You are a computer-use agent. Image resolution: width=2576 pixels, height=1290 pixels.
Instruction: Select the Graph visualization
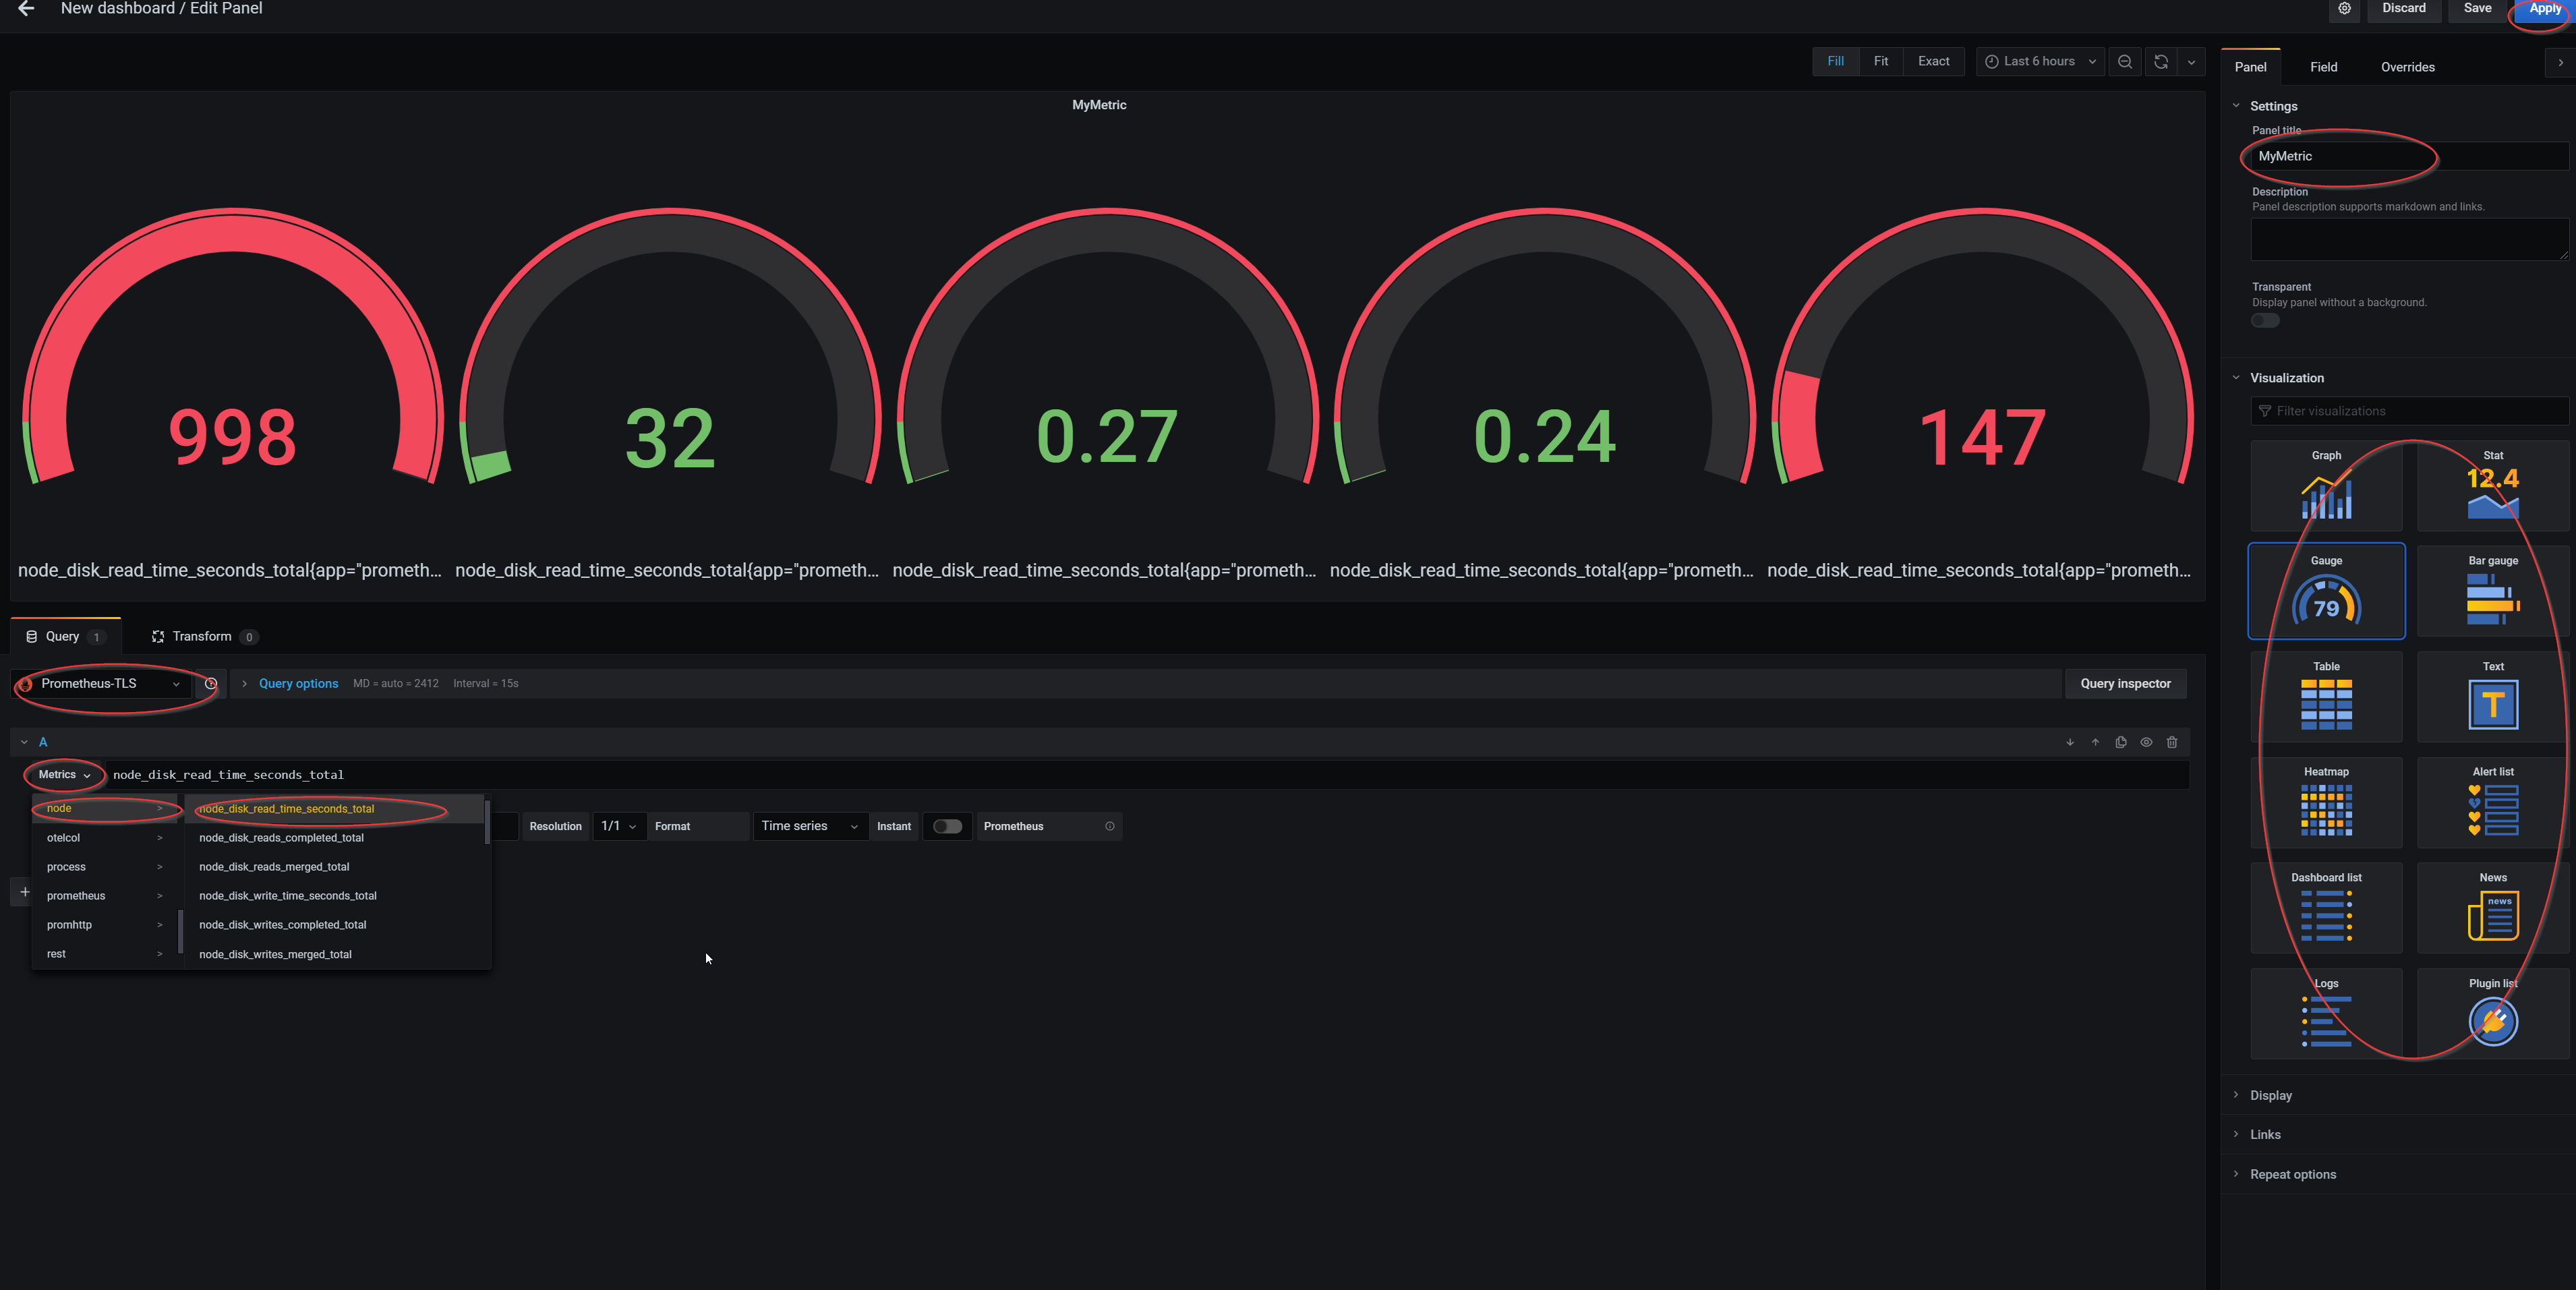[2326, 486]
